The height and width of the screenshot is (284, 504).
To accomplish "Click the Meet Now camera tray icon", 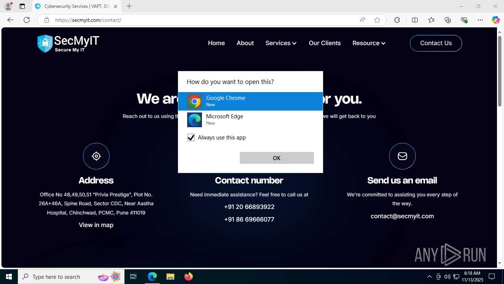I will 438,277.
